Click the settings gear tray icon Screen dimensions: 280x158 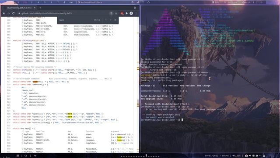[257, 156]
